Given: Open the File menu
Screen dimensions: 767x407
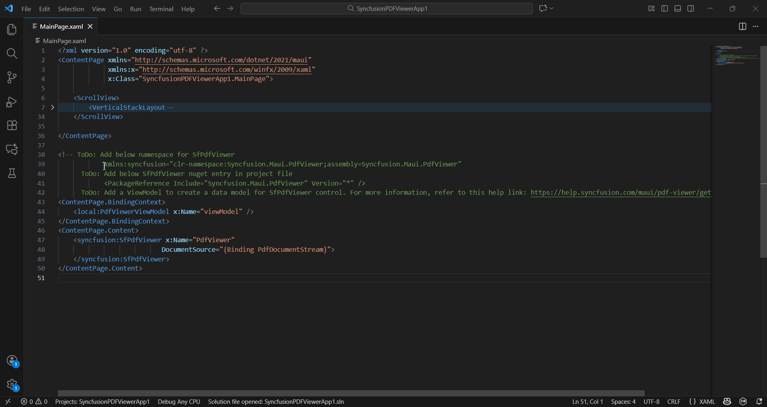Looking at the screenshot, I should [26, 9].
